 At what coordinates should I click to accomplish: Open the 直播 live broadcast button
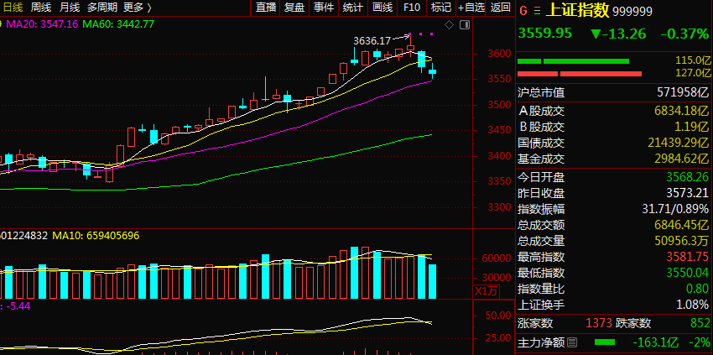point(266,8)
